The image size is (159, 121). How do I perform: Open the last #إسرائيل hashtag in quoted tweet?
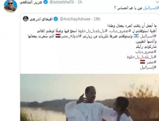(x=148, y=68)
